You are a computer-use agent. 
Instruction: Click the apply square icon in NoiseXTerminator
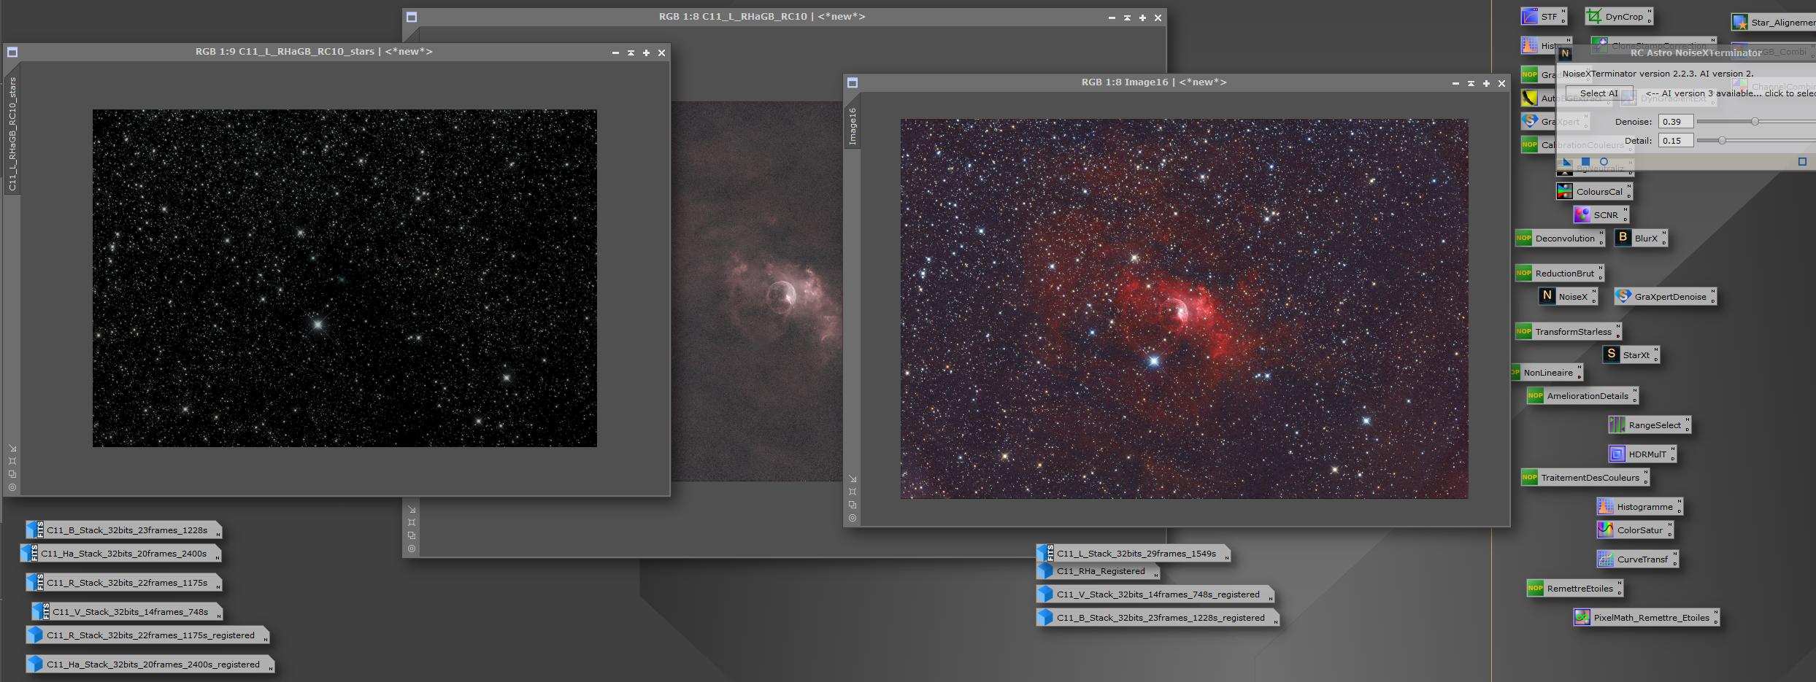(1585, 162)
